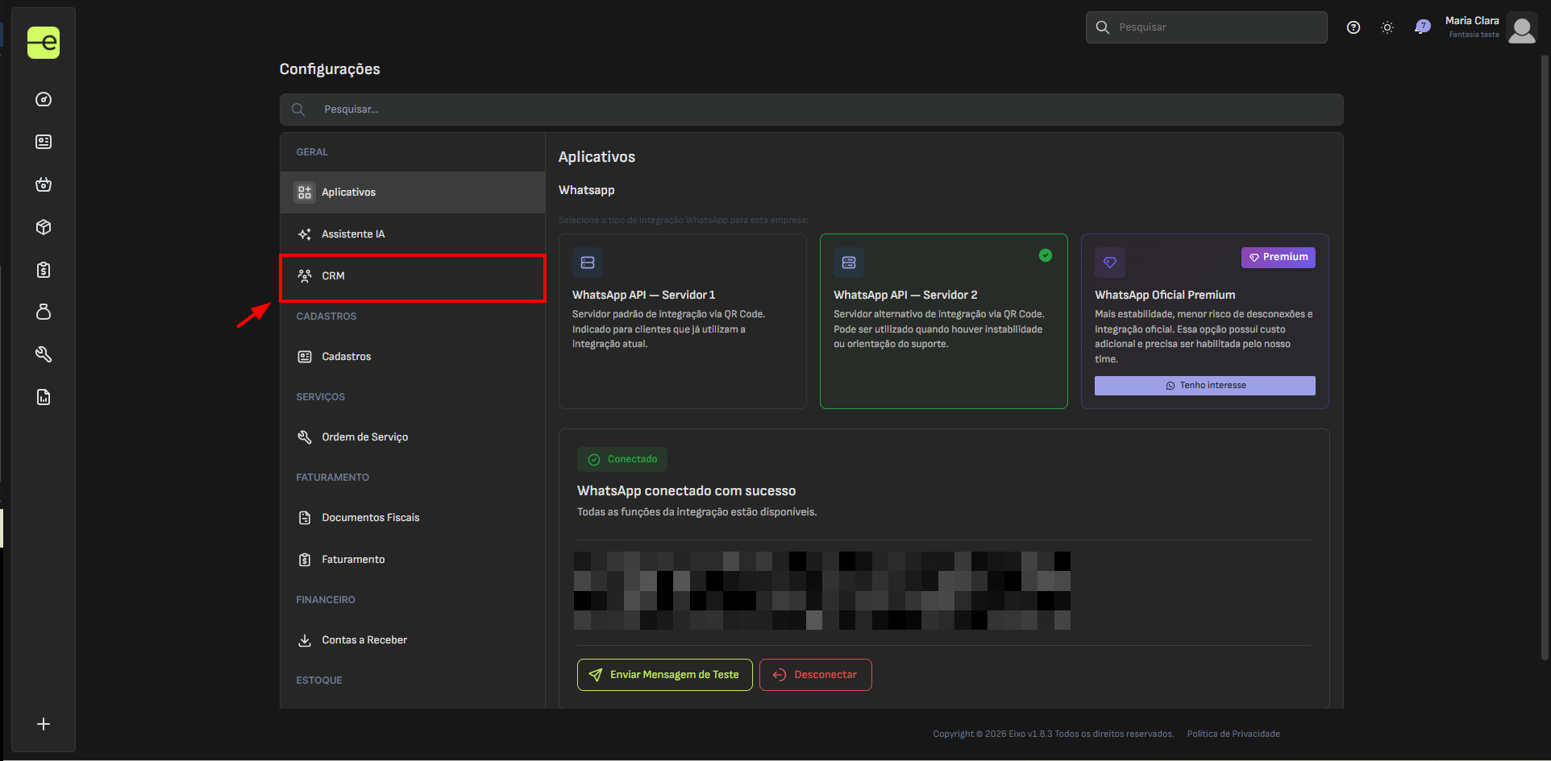This screenshot has height=761, width=1551.
Task: Click the page scrollbar on the right
Action: 1545,358
